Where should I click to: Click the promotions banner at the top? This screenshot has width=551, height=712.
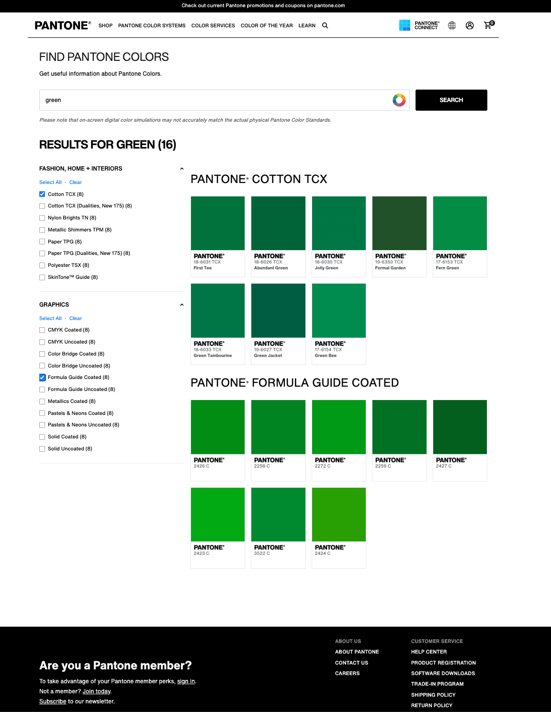pyautogui.click(x=263, y=5)
